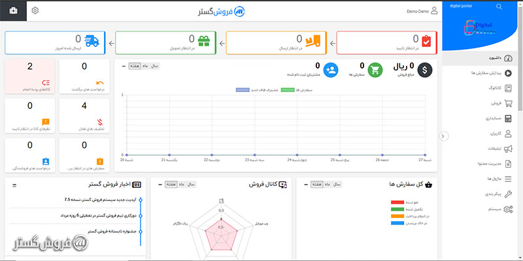Image resolution: width=523 pixels, height=261 pixels.
Task: Open the سیستم gears icon
Action: click(508, 209)
